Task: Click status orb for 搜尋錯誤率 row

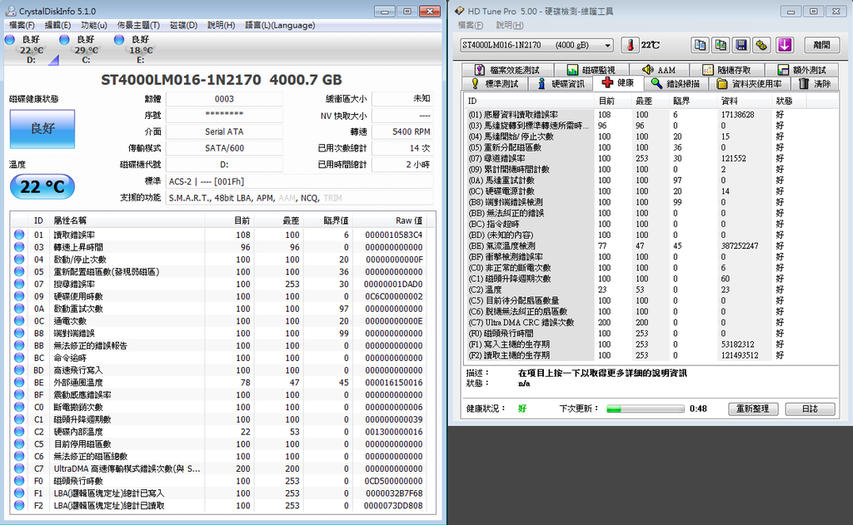Action: tap(19, 285)
